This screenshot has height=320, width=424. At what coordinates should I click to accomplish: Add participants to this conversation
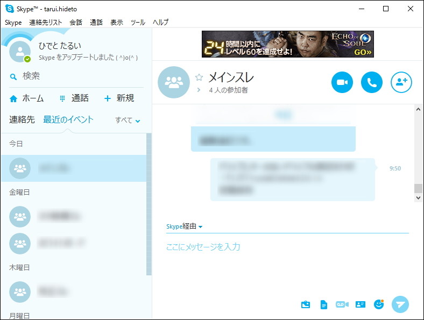click(x=401, y=82)
